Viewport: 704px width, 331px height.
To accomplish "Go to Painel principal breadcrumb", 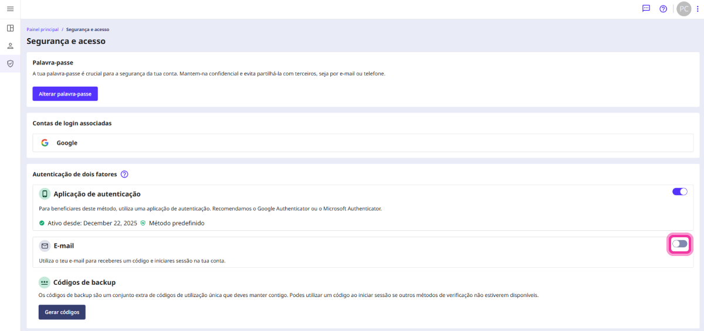I will click(x=42, y=29).
